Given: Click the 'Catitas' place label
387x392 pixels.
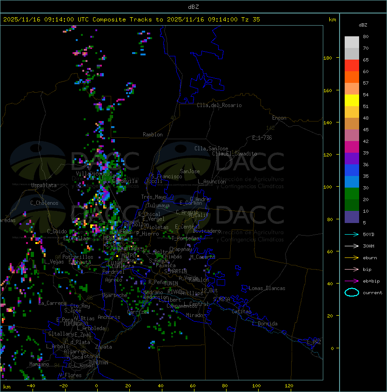Looking at the screenshot, I should [241, 312].
